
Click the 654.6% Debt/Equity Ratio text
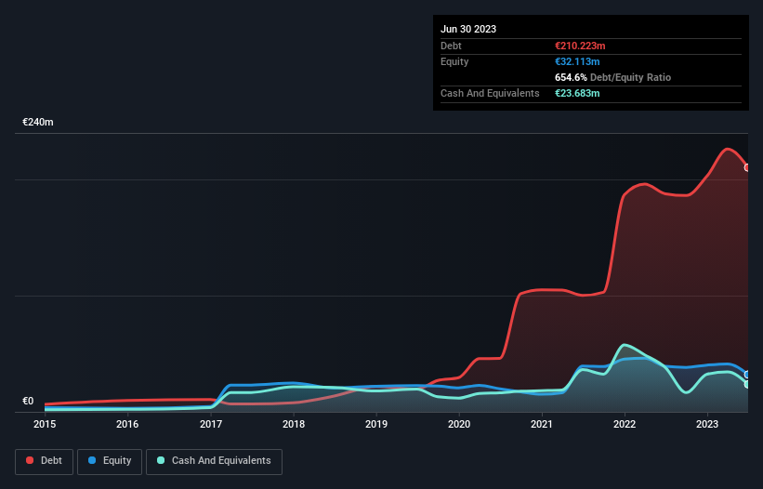[x=612, y=77]
